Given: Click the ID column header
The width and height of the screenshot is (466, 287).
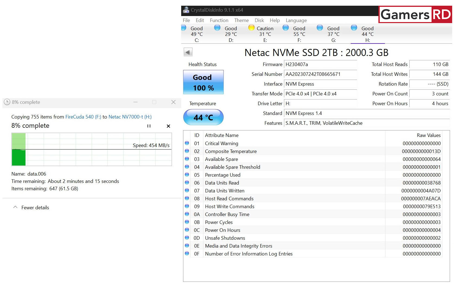Looking at the screenshot, I should click(x=197, y=135).
